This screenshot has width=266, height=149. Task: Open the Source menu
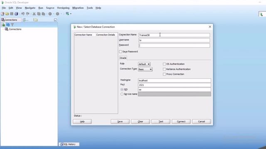point(50,8)
